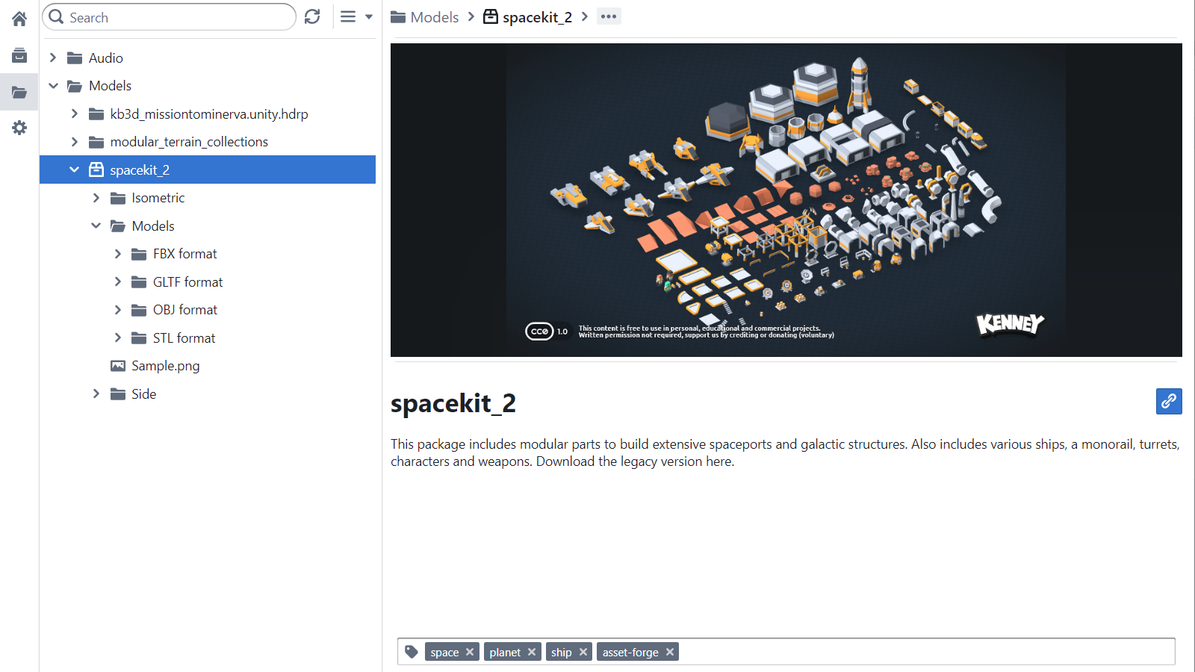Screen dimensions: 1195x672
Task: Click the spacekit_2 heading title
Action: 453,403
